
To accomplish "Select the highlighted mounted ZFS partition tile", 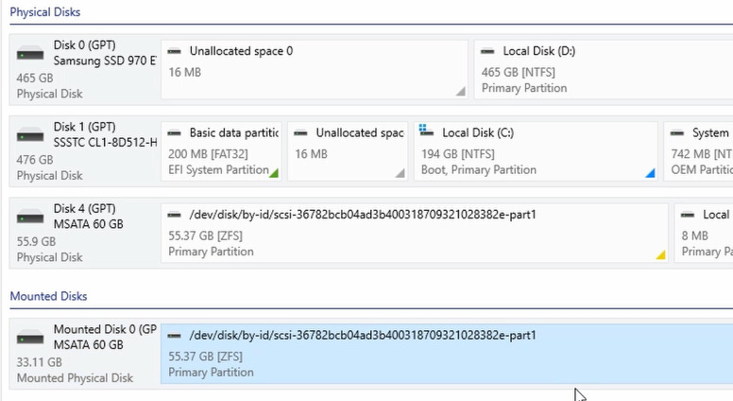I will tap(447, 354).
